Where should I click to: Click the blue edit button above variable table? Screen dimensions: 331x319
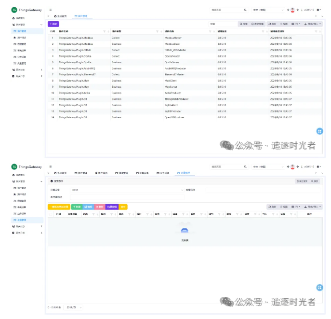tap(88, 207)
